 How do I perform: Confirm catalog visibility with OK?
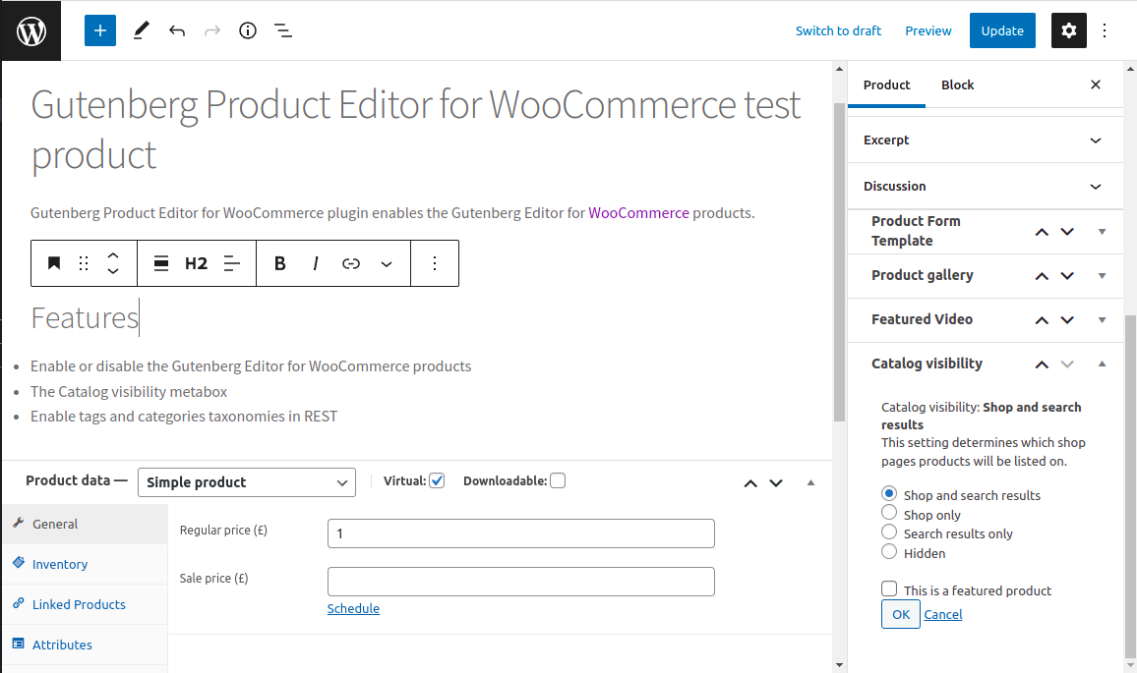click(901, 614)
